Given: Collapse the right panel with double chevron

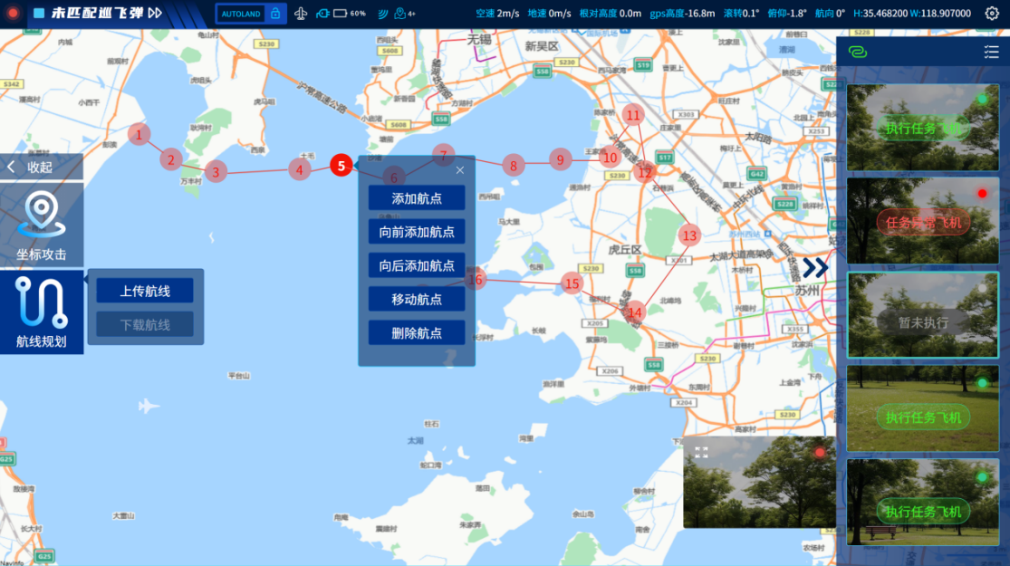Looking at the screenshot, I should 814,267.
